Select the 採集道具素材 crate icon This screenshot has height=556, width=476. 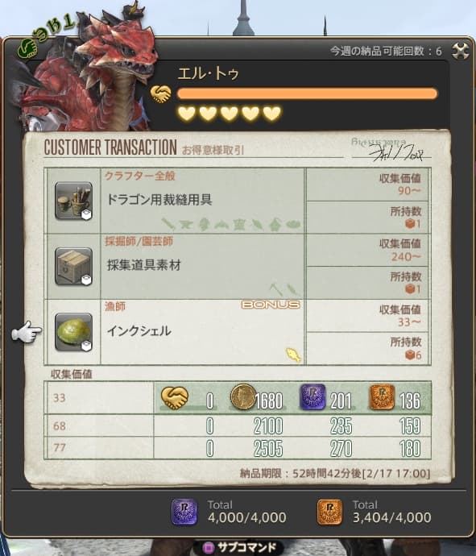click(x=73, y=266)
